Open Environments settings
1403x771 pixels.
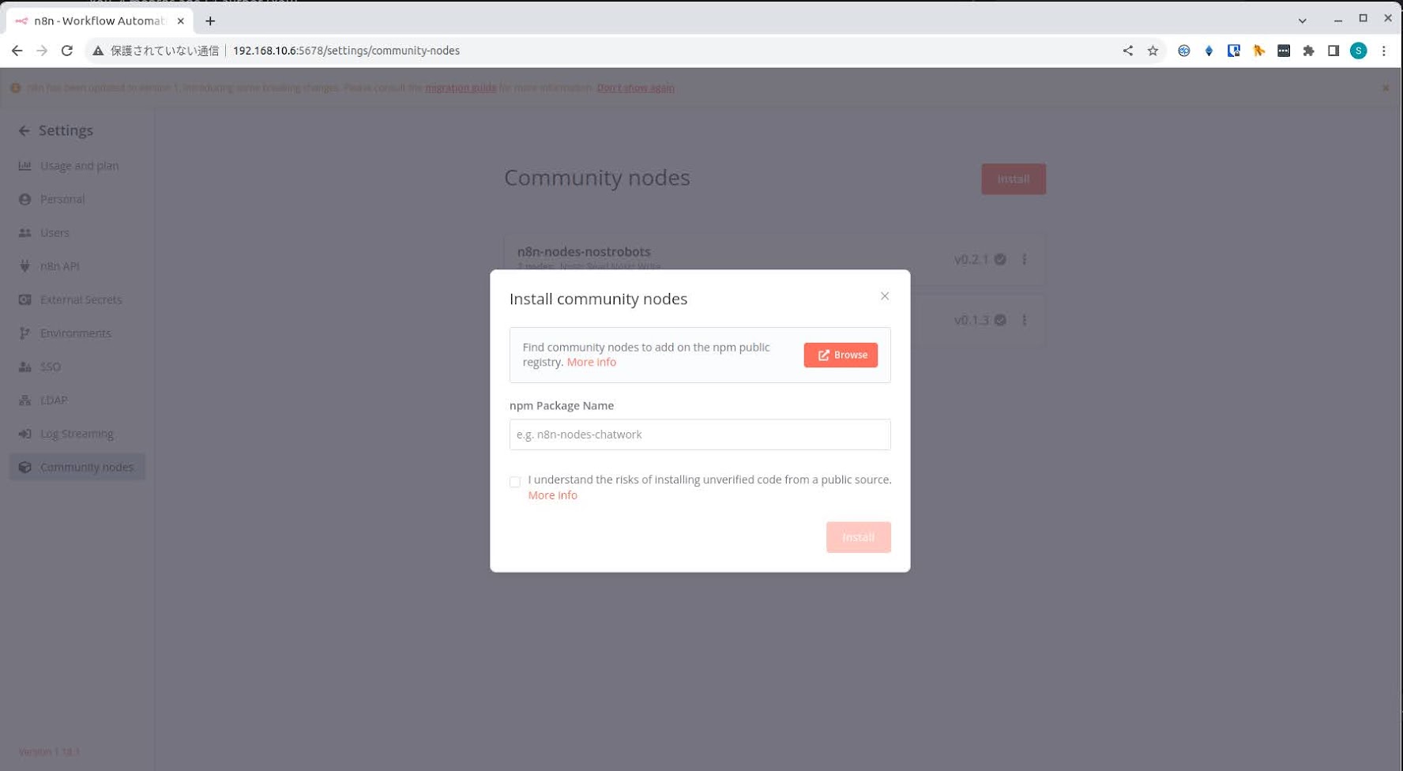pos(77,333)
